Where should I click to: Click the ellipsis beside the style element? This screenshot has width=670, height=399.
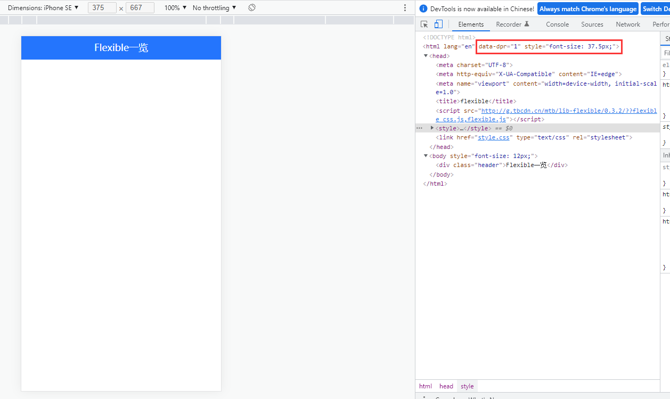[x=419, y=128]
